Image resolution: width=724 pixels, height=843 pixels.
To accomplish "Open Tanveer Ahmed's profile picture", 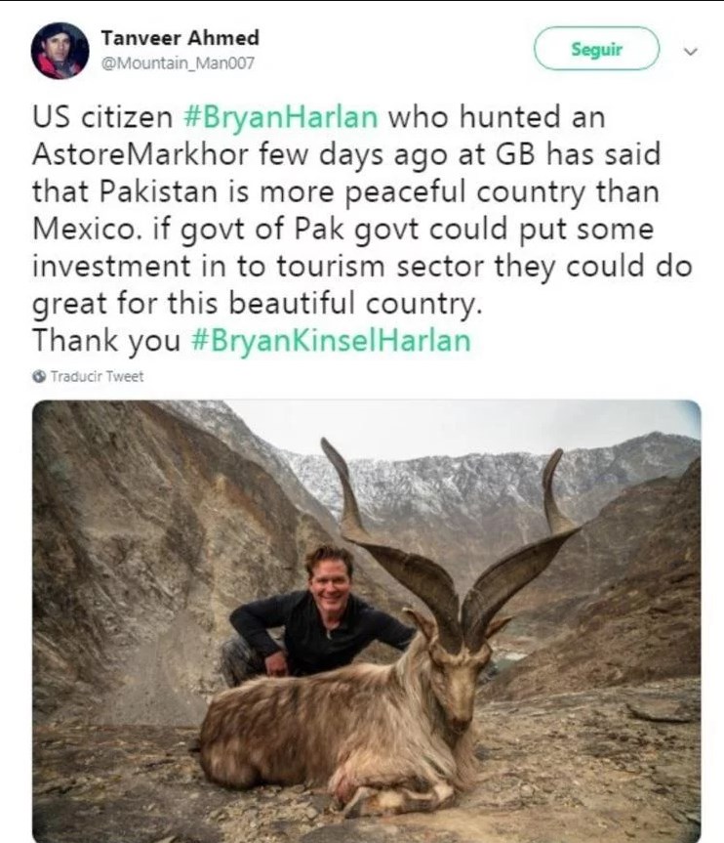I will (x=60, y=51).
